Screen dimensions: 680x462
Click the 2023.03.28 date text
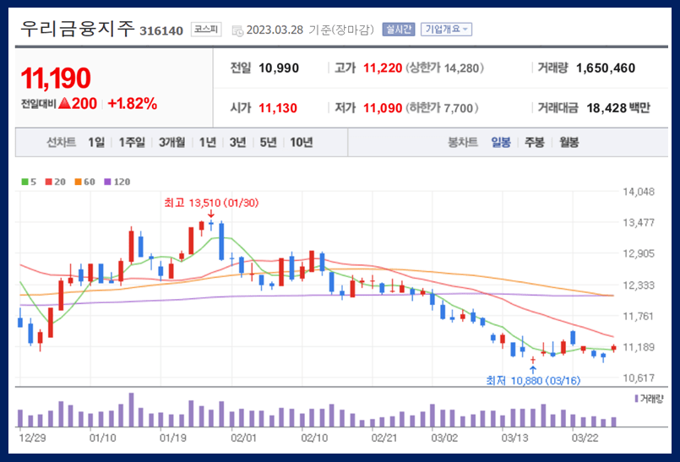[275, 30]
